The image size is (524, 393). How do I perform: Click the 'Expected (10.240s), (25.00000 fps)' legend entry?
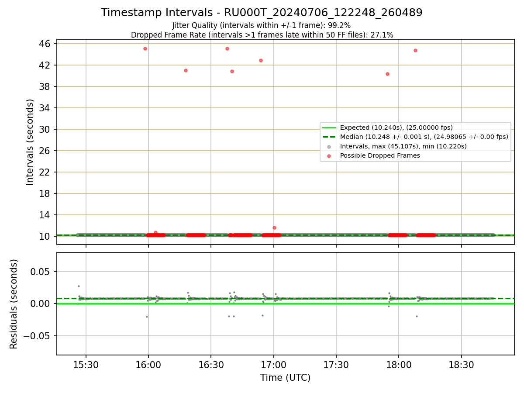coord(396,128)
